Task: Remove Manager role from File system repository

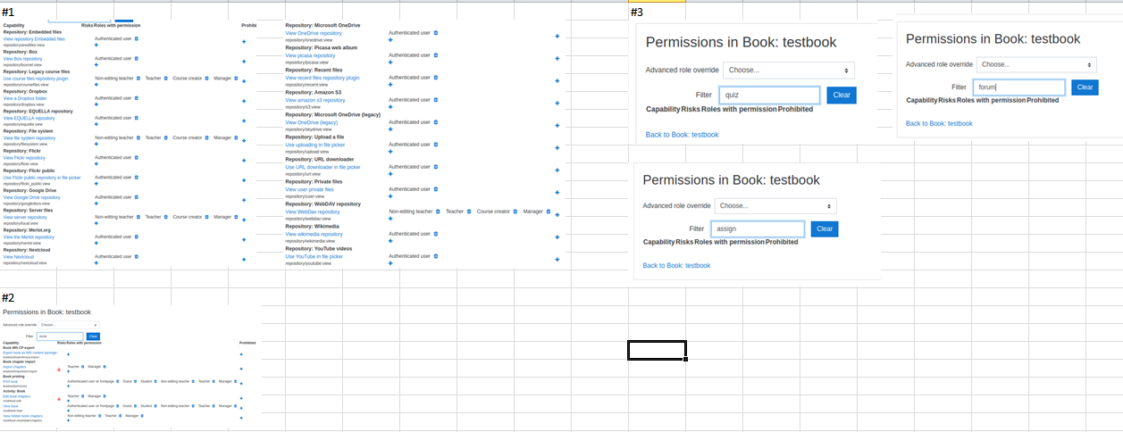Action: click(x=236, y=137)
